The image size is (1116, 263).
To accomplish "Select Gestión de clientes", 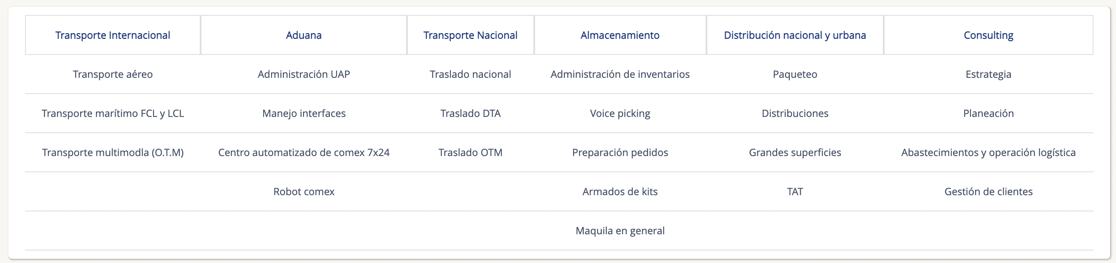I will (x=988, y=191).
